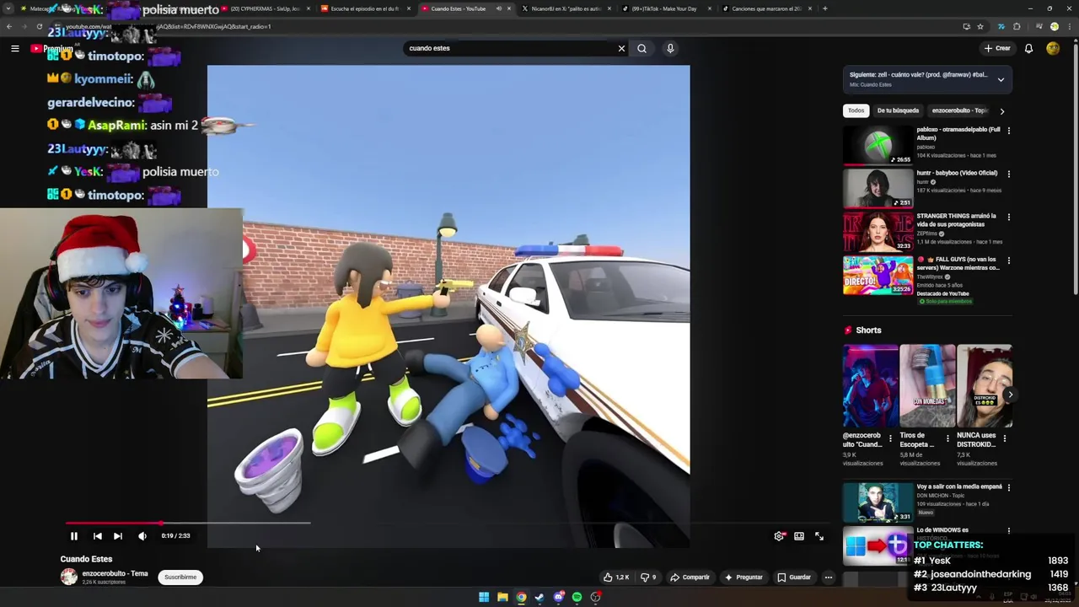1079x607 pixels.
Task: Skip to the next video
Action: [118, 536]
